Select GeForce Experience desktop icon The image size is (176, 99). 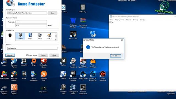pos(83,89)
